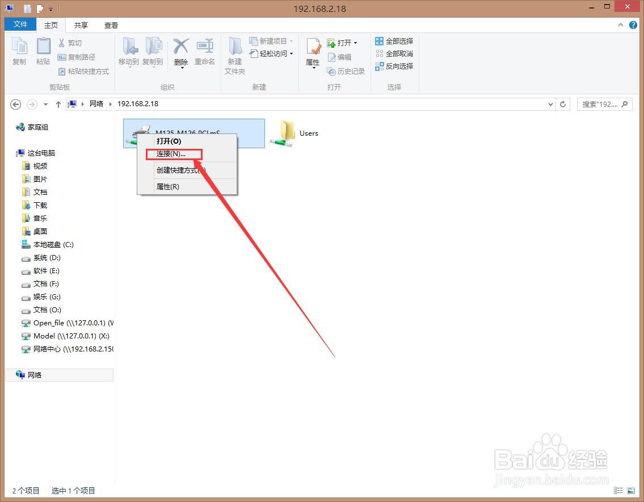Expand the chevron after 网络 in address bar
Viewport: 644px width, 502px height.
(x=111, y=104)
